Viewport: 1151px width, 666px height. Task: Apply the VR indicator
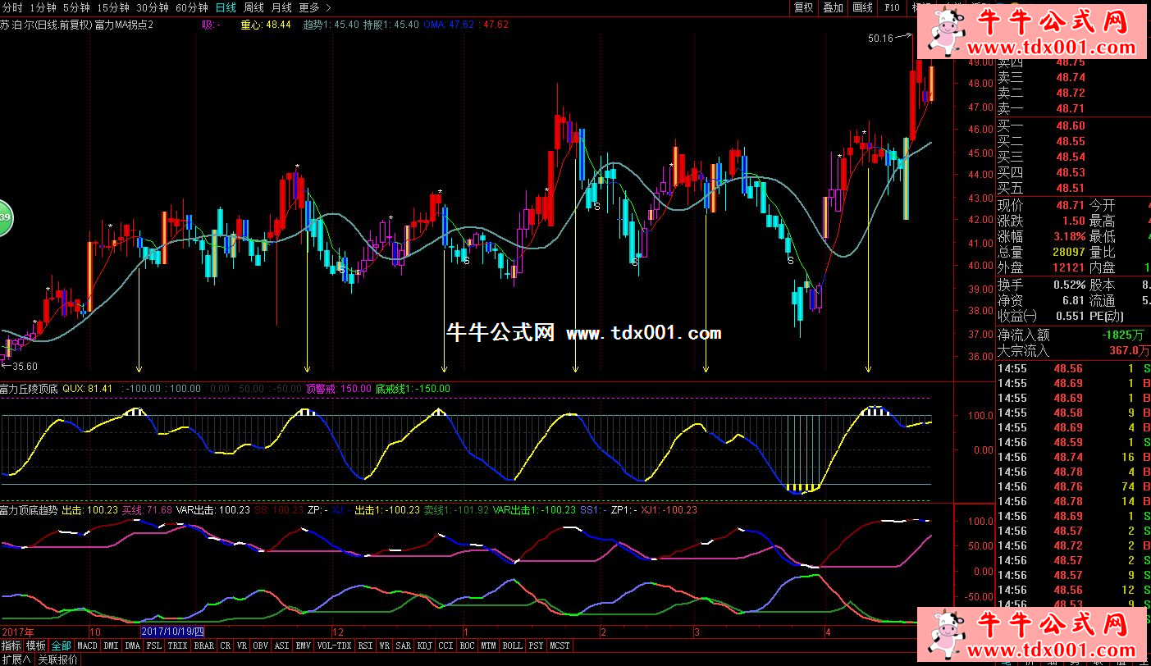point(242,645)
